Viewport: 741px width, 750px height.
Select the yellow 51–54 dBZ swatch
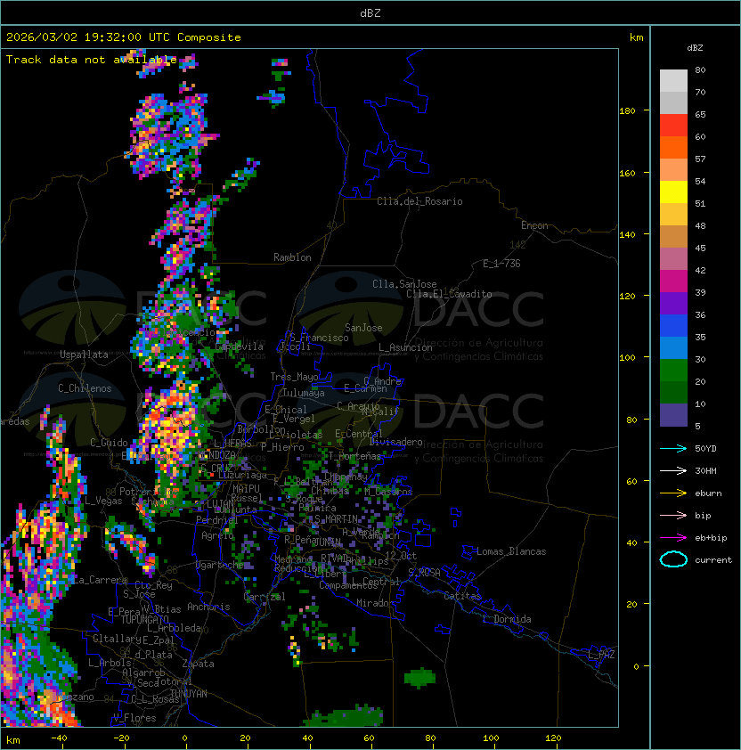pos(673,192)
